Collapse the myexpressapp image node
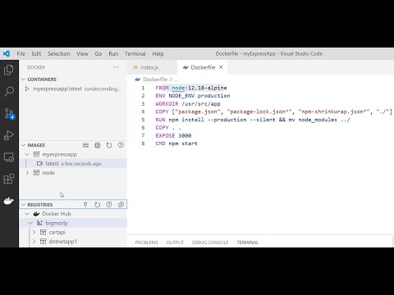Image resolution: width=394 pixels, height=295 pixels. (27, 154)
